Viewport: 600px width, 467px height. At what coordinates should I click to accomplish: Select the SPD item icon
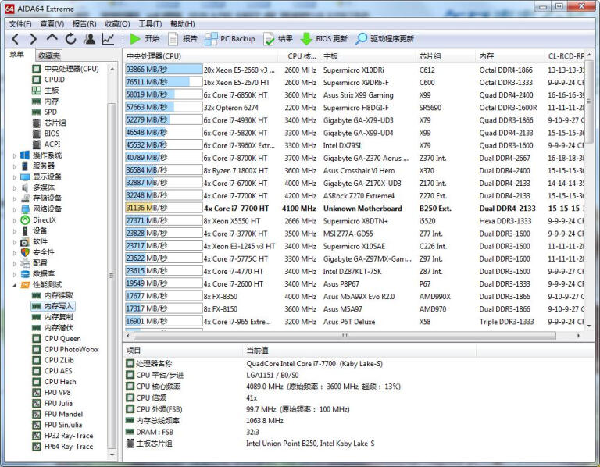(37, 112)
